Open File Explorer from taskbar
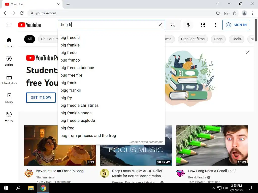Viewport: 258px width, 193px height. click(31, 188)
